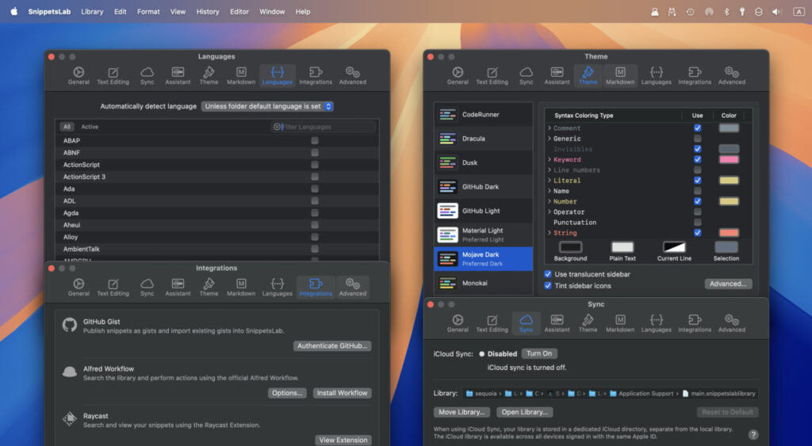Open Theme tab in Languages window

pyautogui.click(x=209, y=75)
